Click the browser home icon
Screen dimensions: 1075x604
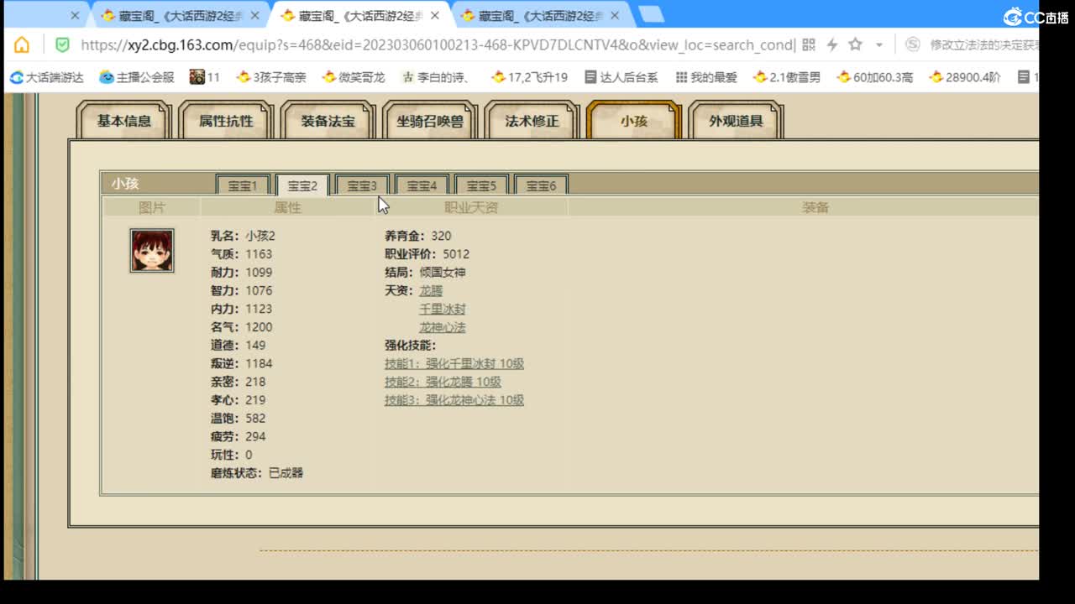(x=22, y=45)
